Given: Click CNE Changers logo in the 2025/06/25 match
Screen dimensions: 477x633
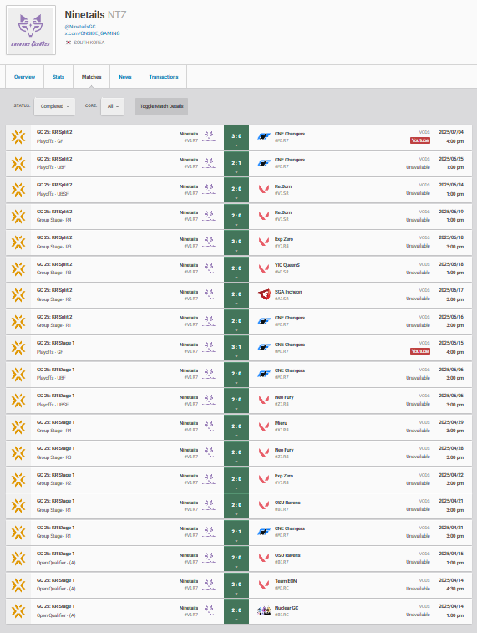Looking at the screenshot, I should click(264, 163).
